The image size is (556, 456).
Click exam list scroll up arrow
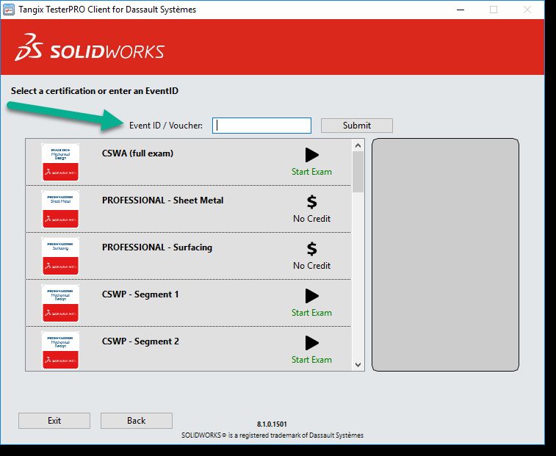pos(358,145)
